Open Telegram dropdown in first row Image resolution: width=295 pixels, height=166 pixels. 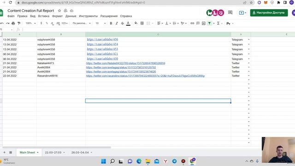coord(249,40)
